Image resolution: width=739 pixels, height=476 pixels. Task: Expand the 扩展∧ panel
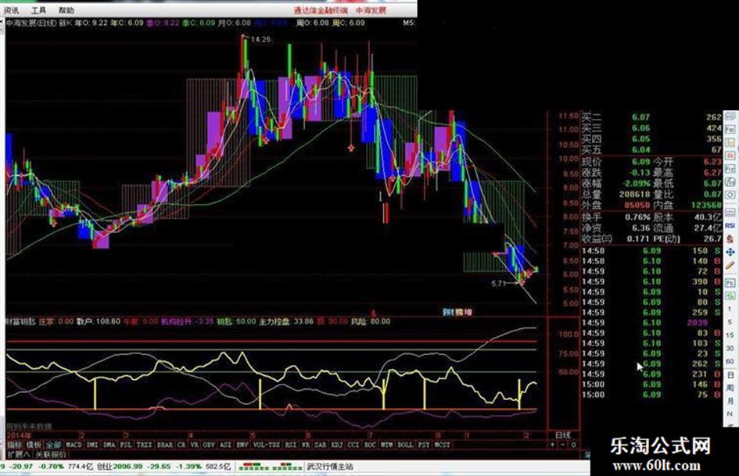point(19,455)
